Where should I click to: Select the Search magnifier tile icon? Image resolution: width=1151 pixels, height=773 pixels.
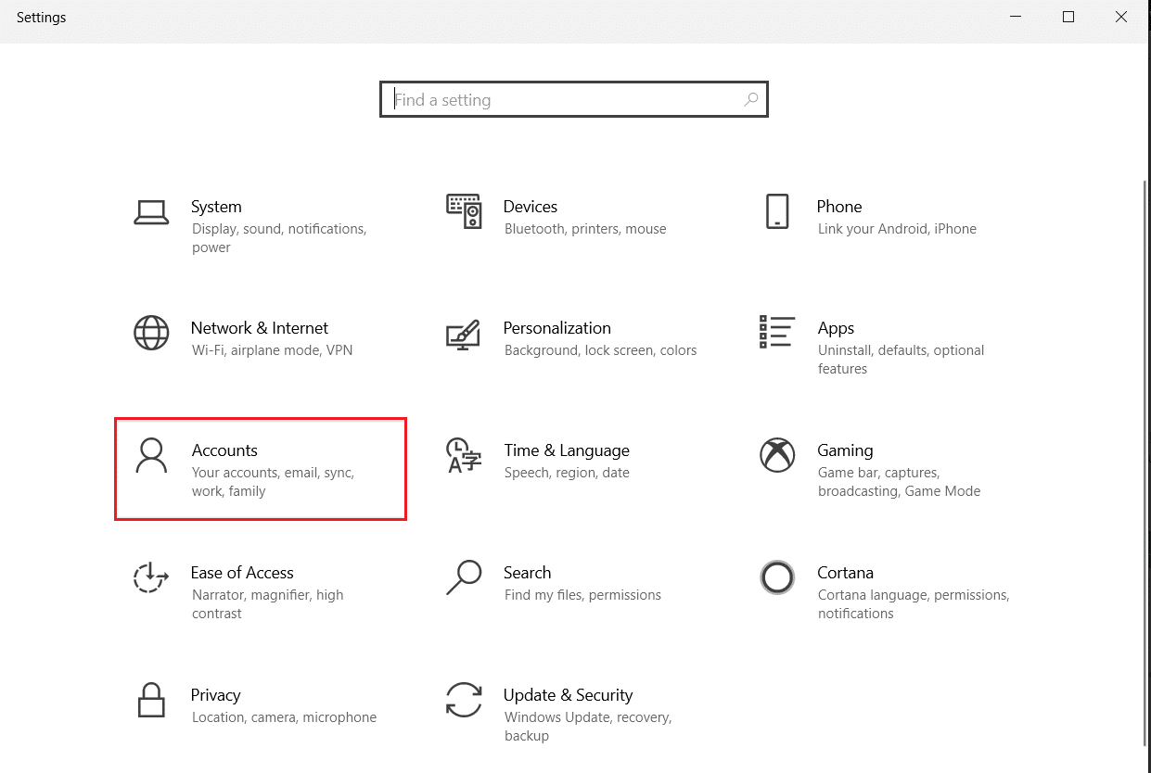[464, 579]
